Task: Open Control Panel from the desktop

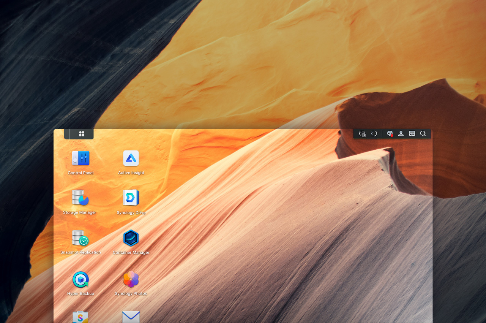Action: click(80, 158)
